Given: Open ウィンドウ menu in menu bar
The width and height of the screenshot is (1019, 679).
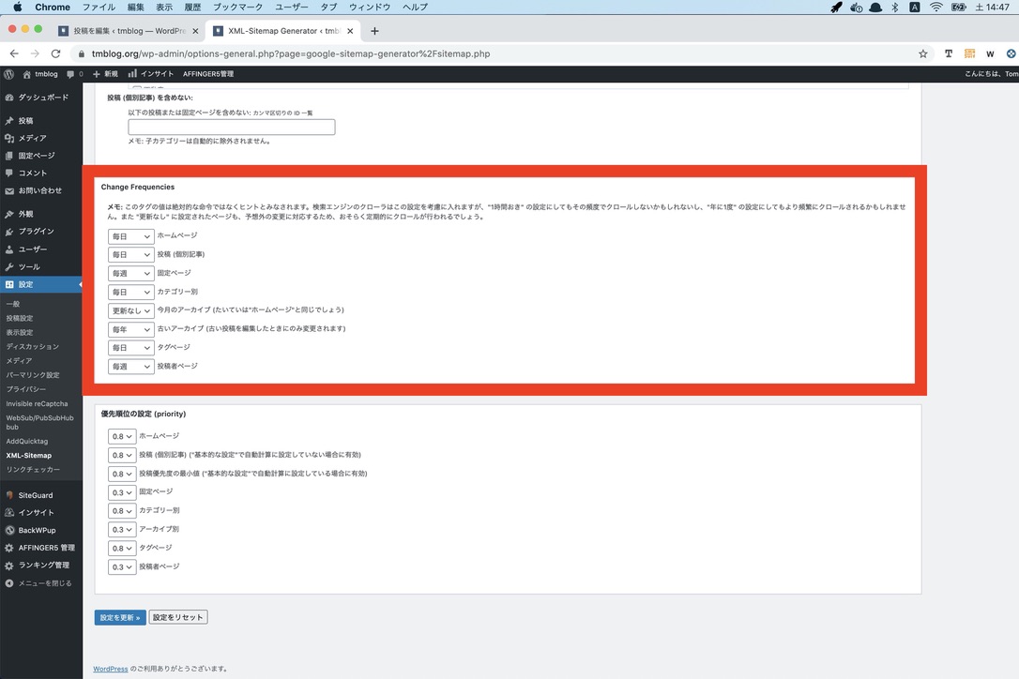Looking at the screenshot, I should [369, 8].
